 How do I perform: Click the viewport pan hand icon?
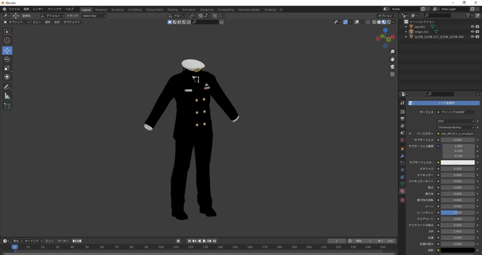tap(392, 59)
